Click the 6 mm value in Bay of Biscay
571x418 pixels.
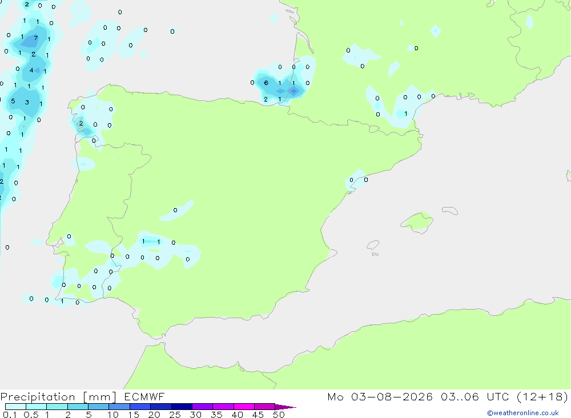[266, 83]
